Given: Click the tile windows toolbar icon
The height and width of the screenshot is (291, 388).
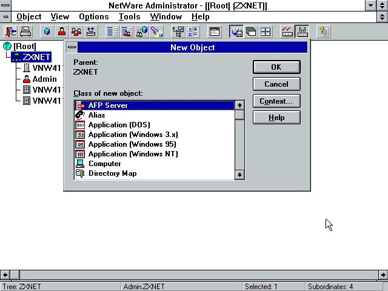Looking at the screenshot, I should tap(266, 32).
